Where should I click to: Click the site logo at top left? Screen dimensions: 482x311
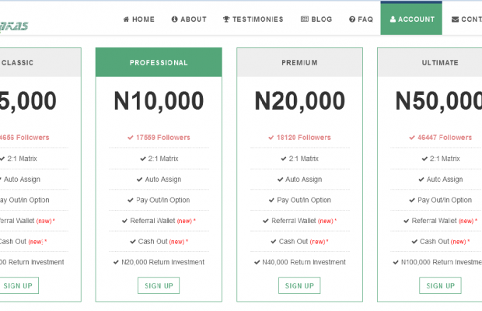pyautogui.click(x=14, y=26)
